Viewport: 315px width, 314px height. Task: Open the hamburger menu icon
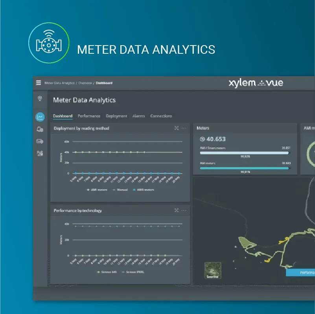tap(39, 83)
